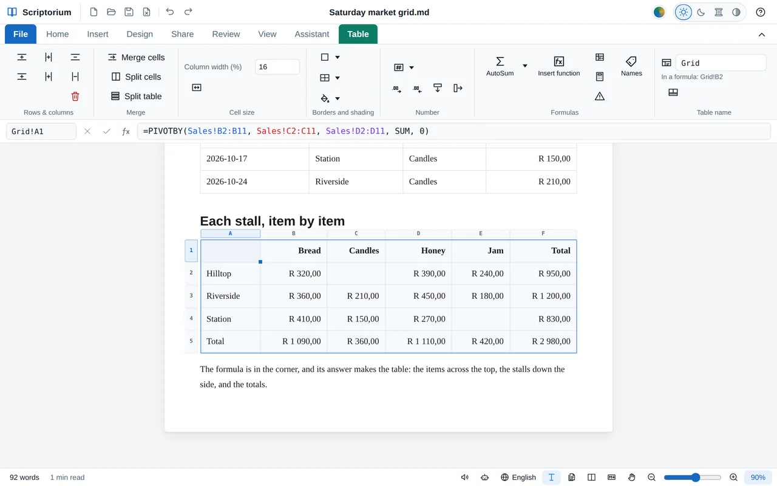The width and height of the screenshot is (777, 486).
Task: Click the zoom in magnifier icon
Action: (x=733, y=477)
